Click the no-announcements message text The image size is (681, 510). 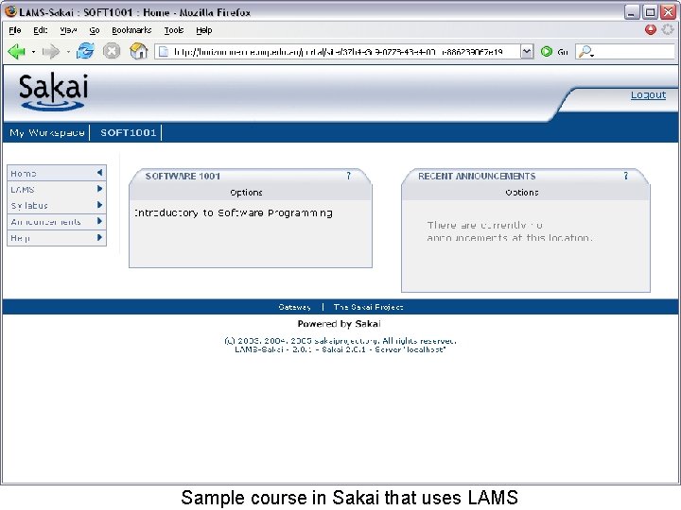510,231
